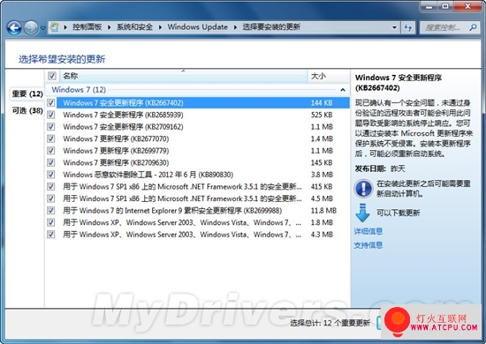
Task: Click the 11.8 MB size cell
Action: (323, 211)
